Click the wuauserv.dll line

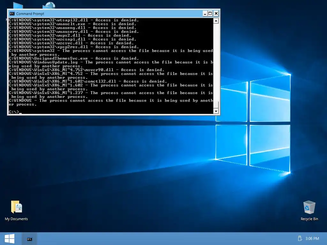[74, 32]
